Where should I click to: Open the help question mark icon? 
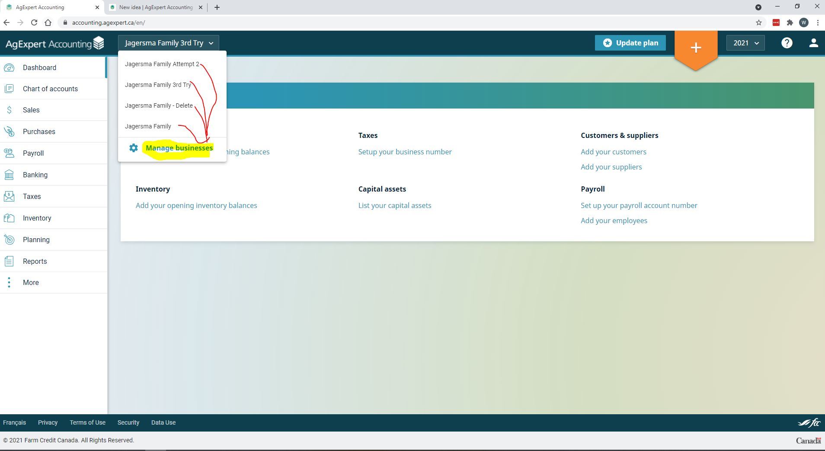[x=787, y=43]
